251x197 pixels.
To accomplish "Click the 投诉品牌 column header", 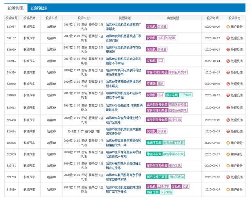I will 29,18.
